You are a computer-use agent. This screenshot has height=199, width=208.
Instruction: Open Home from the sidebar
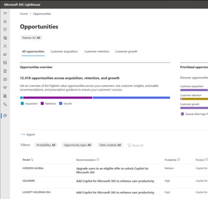tap(5, 21)
